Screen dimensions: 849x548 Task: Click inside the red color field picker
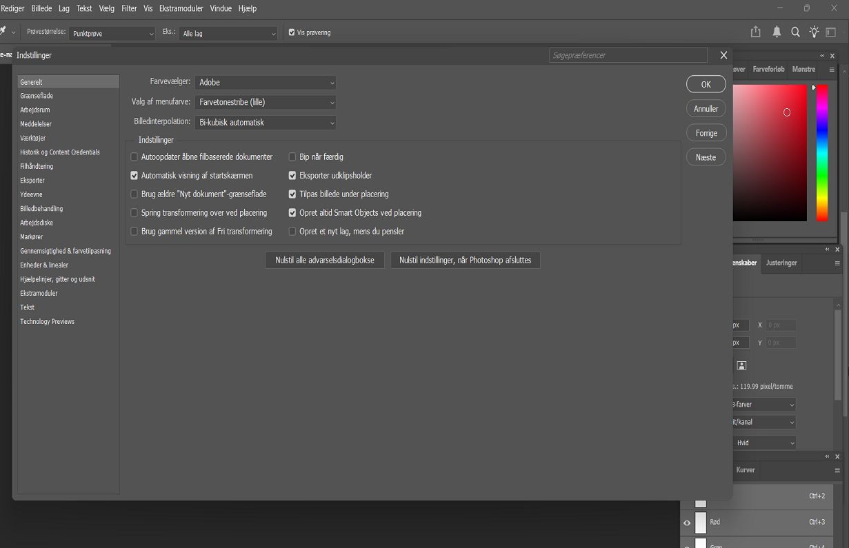(x=769, y=153)
